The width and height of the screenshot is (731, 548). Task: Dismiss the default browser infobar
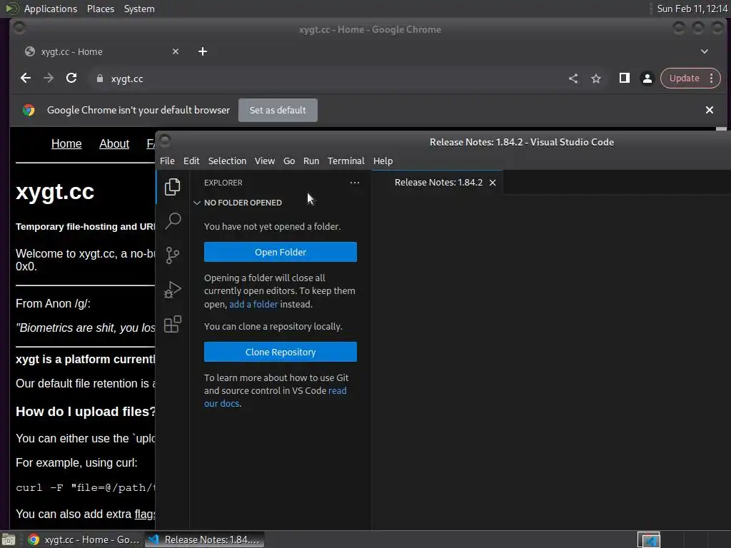[709, 110]
